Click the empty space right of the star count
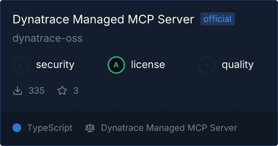 [165, 91]
